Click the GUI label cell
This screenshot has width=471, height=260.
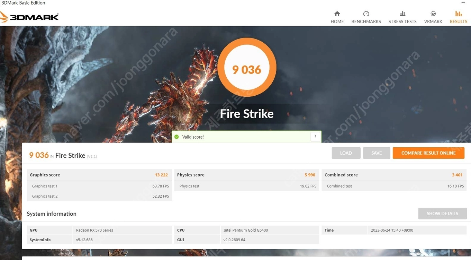197,240
